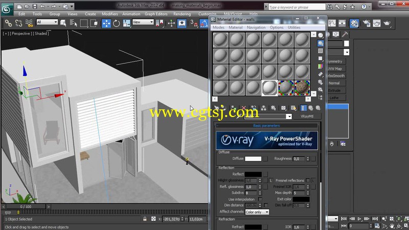Click the Normal modifier button
409x230 pixels.
point(336,83)
